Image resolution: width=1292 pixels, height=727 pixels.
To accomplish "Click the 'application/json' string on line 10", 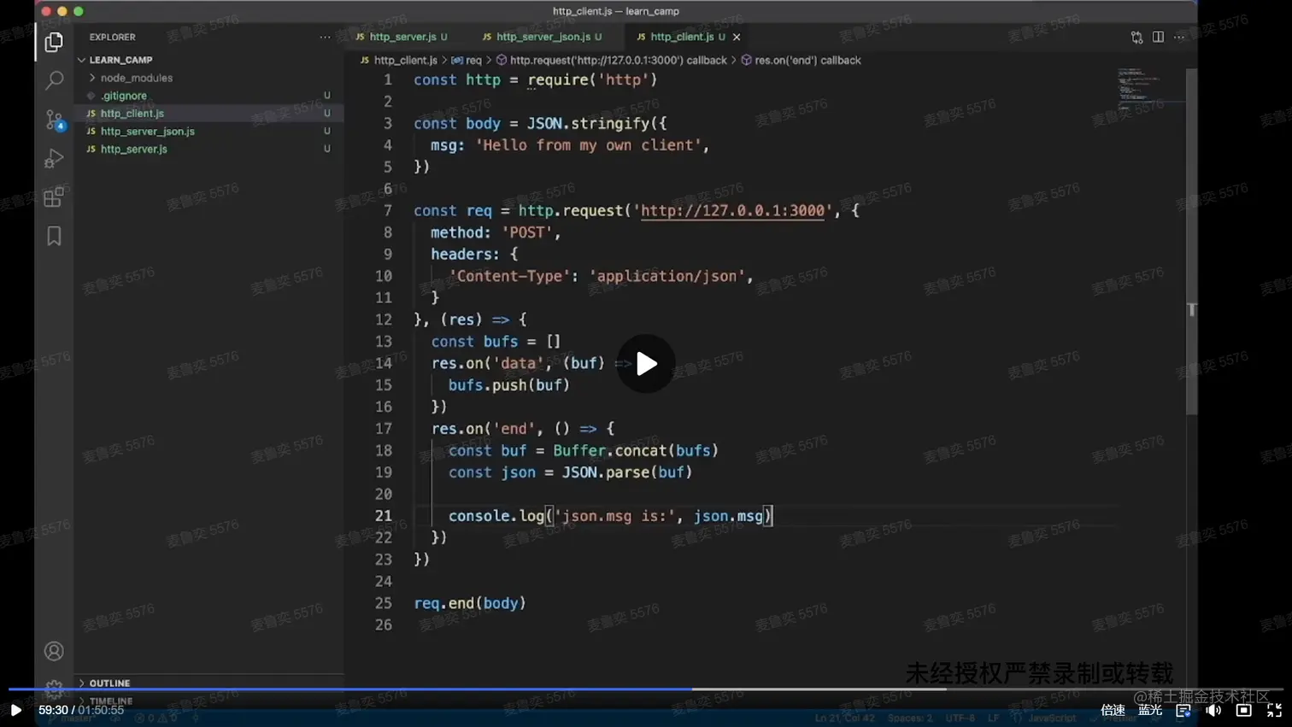I will point(667,276).
